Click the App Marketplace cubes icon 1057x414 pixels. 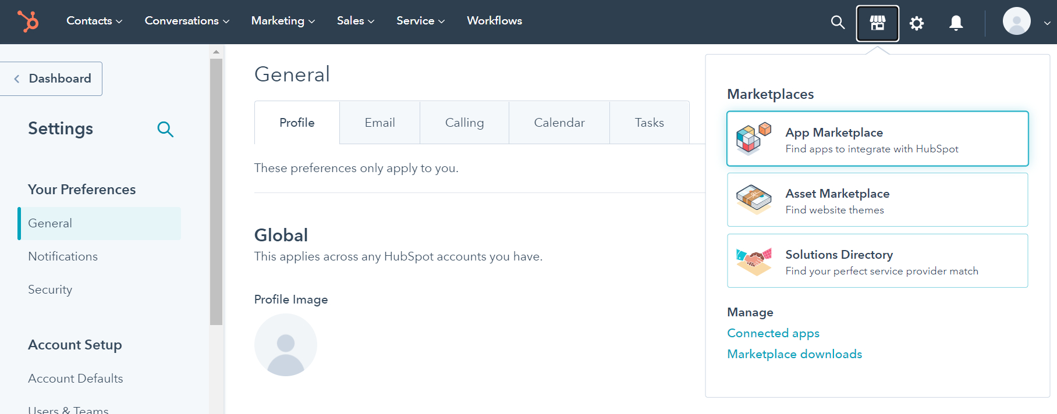point(754,138)
